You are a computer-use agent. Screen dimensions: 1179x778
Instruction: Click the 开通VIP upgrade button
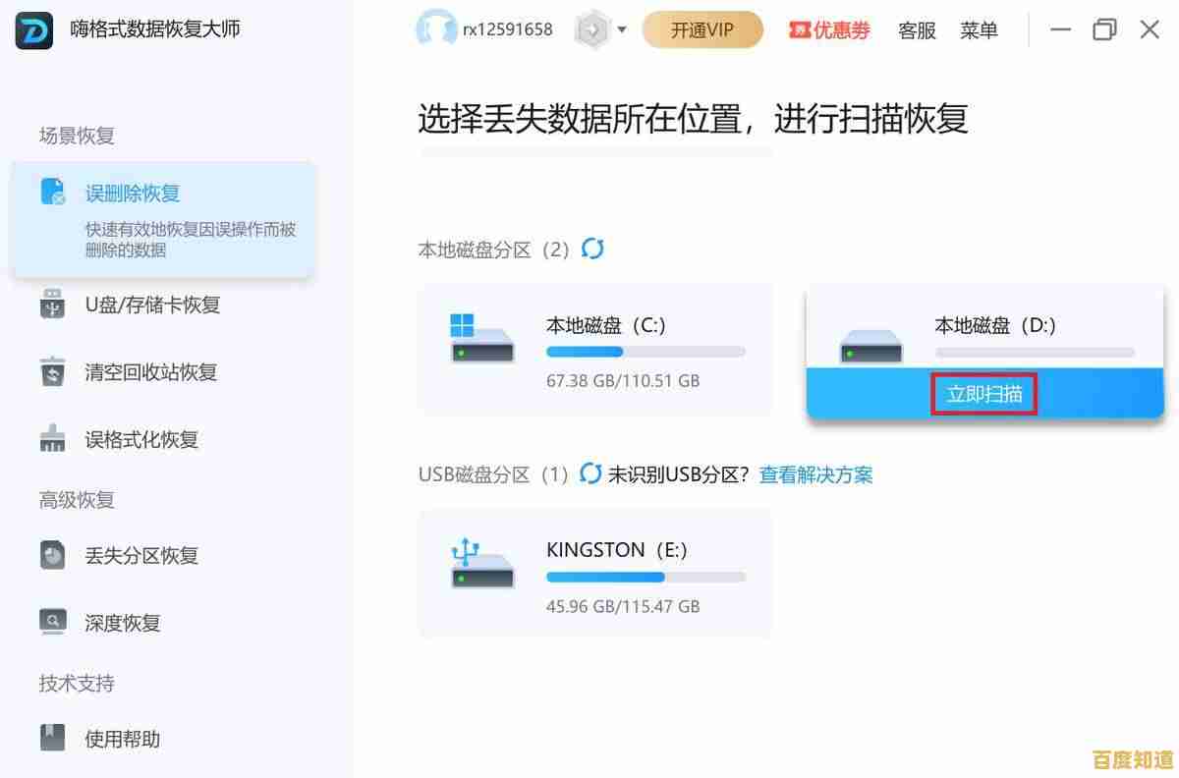click(702, 29)
